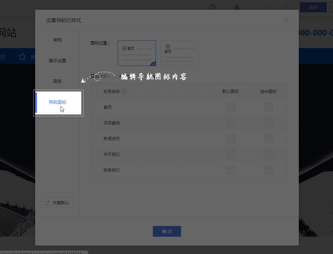Click default icon for 首页 row

click(231, 107)
